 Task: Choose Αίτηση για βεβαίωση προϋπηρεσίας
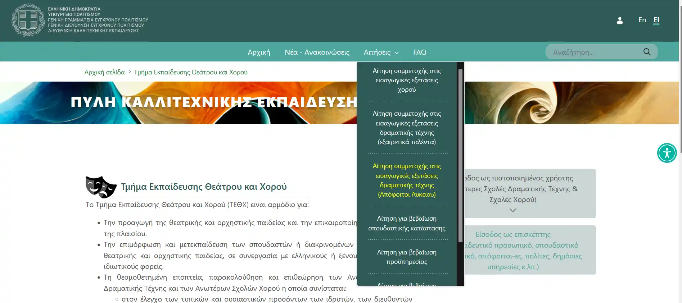(x=407, y=257)
